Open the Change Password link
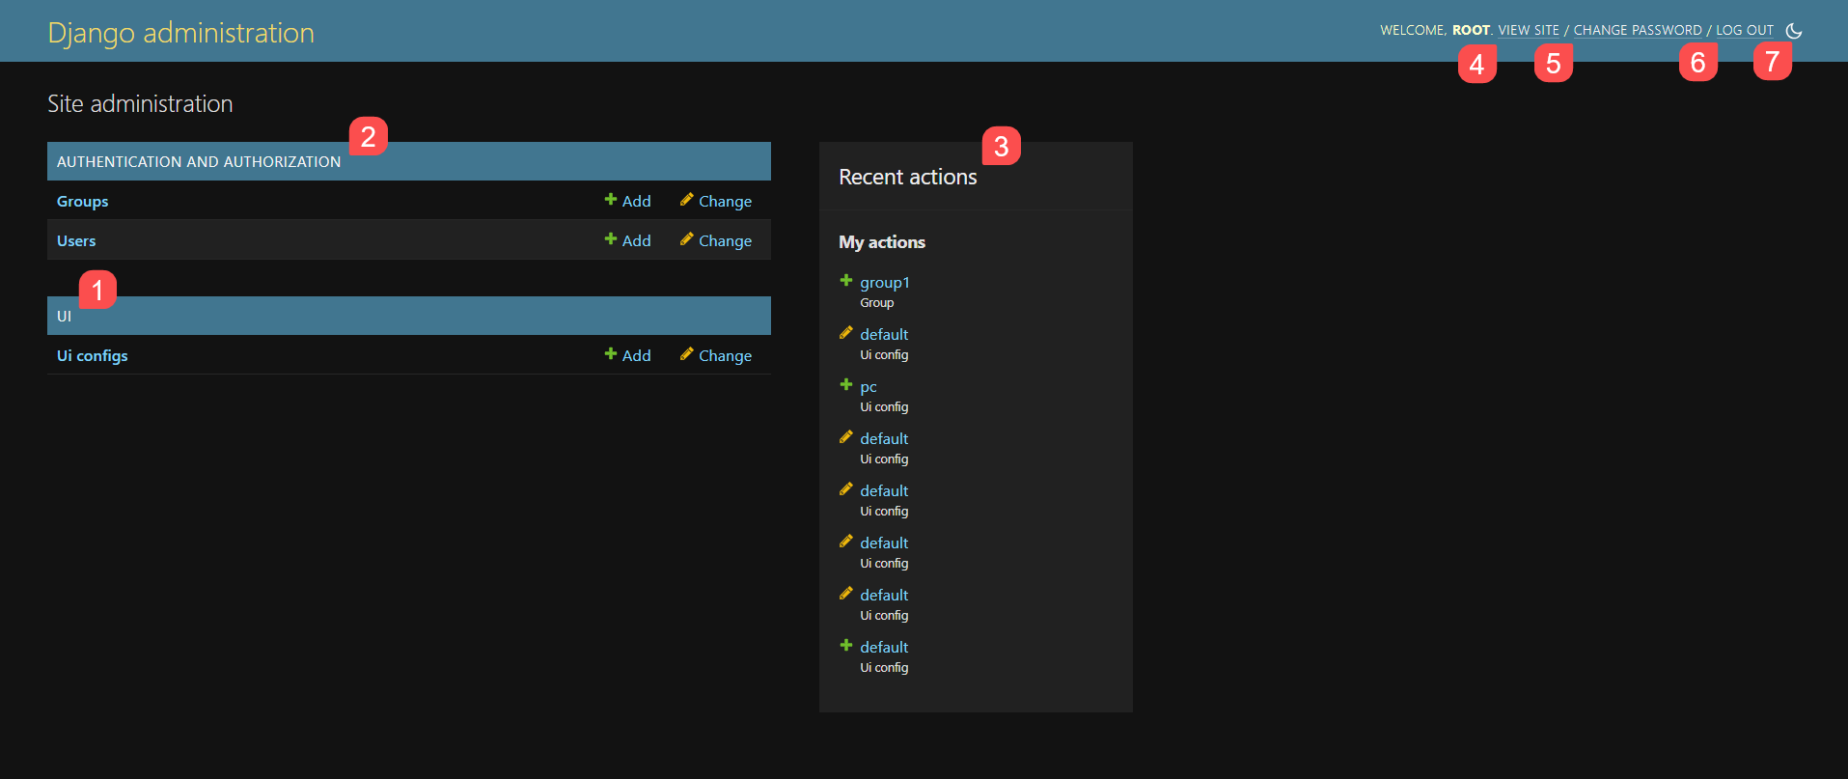 pos(1637,30)
